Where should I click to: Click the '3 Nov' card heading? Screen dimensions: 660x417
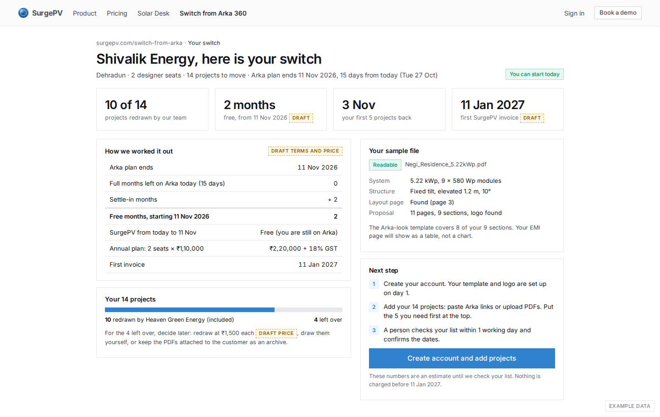(x=359, y=105)
